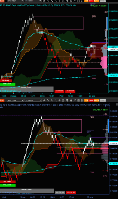Click gray Outside Clouds button on MES chart

click(x=27, y=191)
